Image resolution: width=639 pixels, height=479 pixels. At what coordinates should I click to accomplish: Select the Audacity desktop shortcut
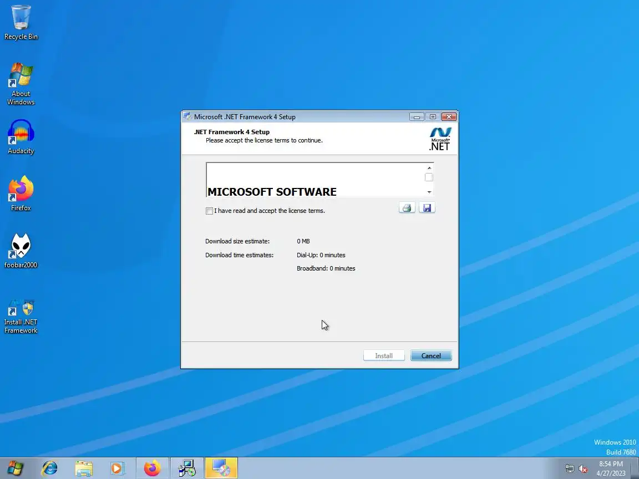pyautogui.click(x=21, y=137)
